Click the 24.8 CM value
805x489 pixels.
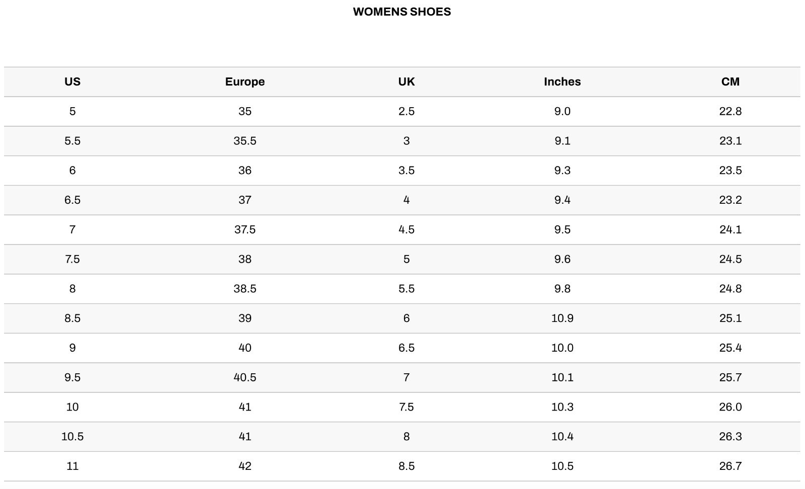pos(730,289)
